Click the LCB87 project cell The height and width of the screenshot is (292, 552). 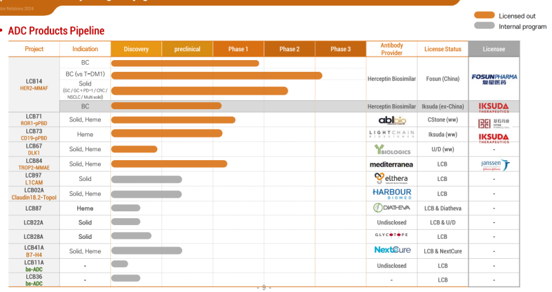click(34, 208)
